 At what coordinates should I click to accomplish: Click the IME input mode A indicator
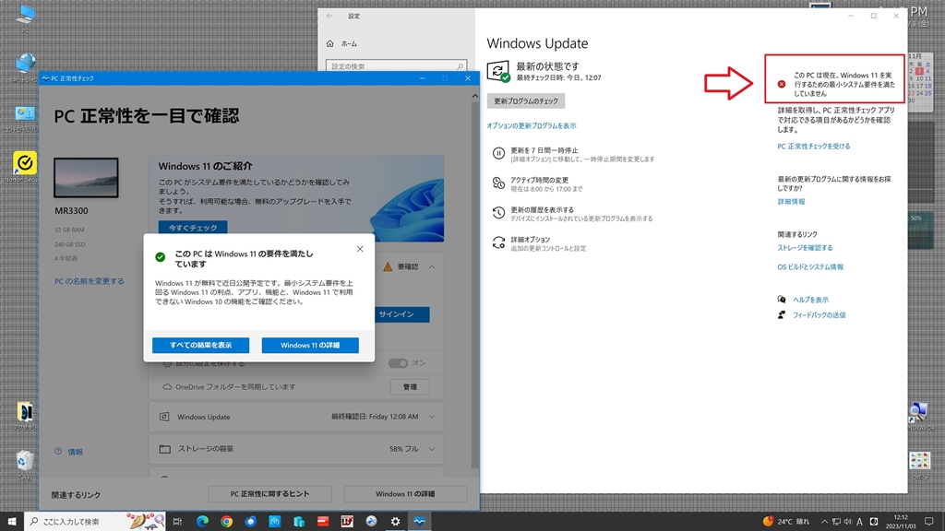859,522
